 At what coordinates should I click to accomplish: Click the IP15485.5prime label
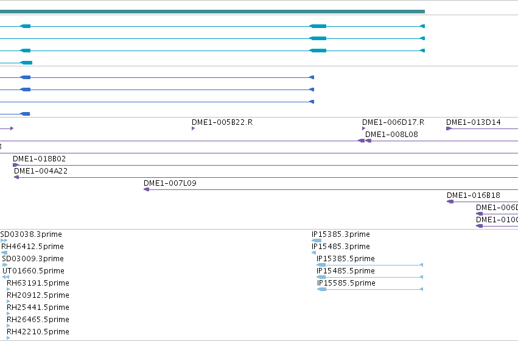[x=346, y=272]
